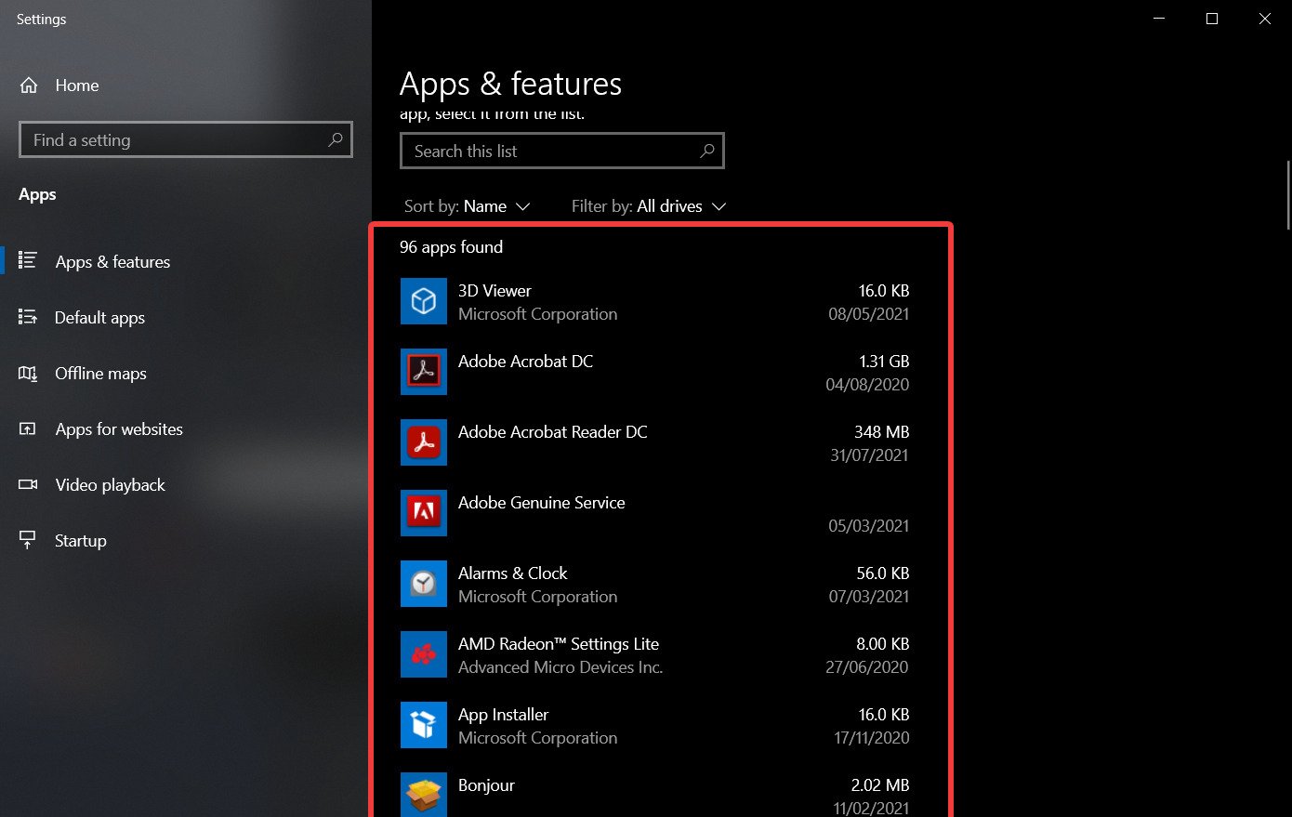Click the Adobe Acrobat DC icon
Screen dimensions: 1292x817
coord(424,372)
